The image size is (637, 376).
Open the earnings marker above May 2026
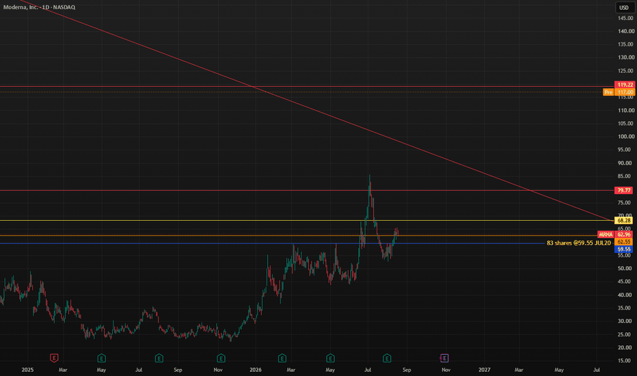coord(330,358)
